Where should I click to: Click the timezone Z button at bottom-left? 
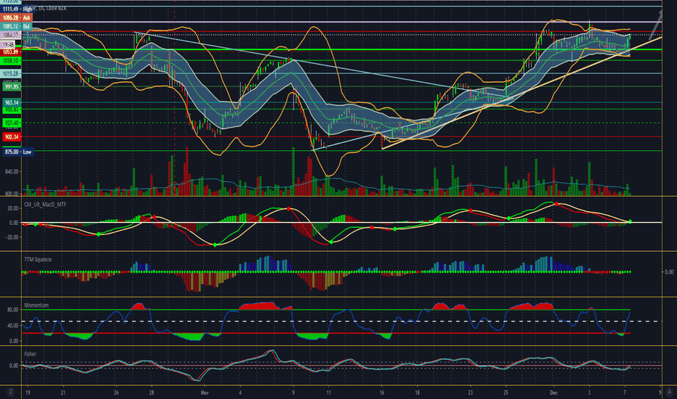point(10,392)
